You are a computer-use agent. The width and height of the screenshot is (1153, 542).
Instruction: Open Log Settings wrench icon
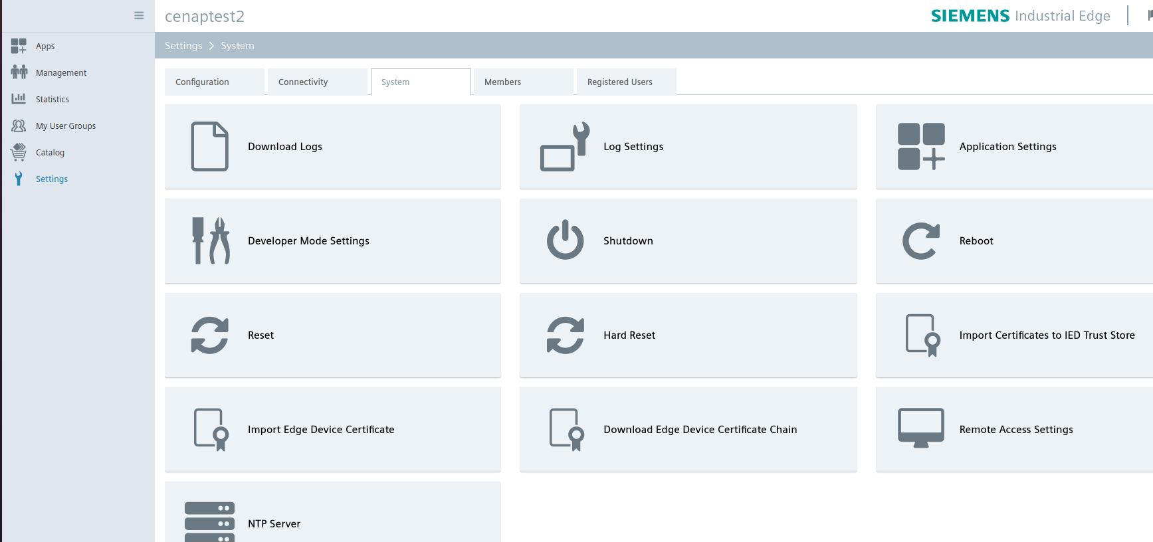click(x=565, y=147)
